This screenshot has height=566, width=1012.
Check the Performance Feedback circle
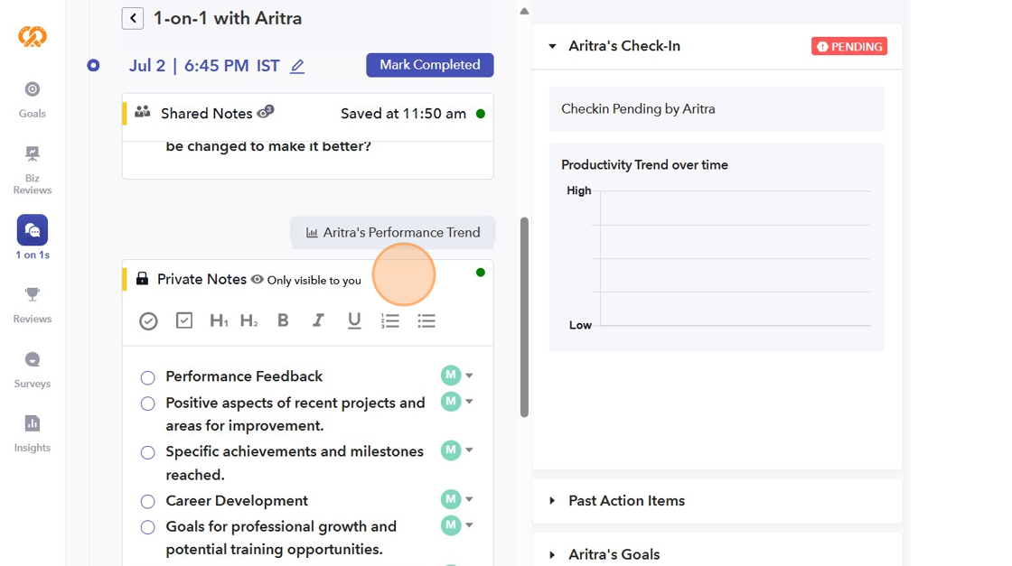coord(148,377)
